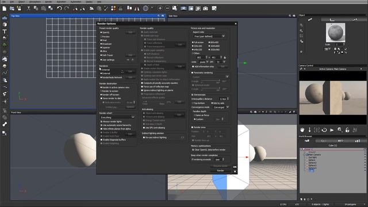Switch to second World Browser tab
The height and width of the screenshot is (207, 368).
click(324, 141)
